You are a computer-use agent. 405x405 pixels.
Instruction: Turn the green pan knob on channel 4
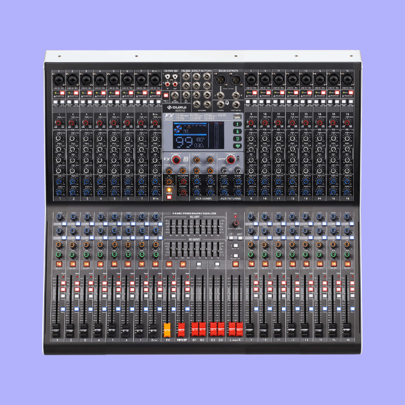(100, 255)
